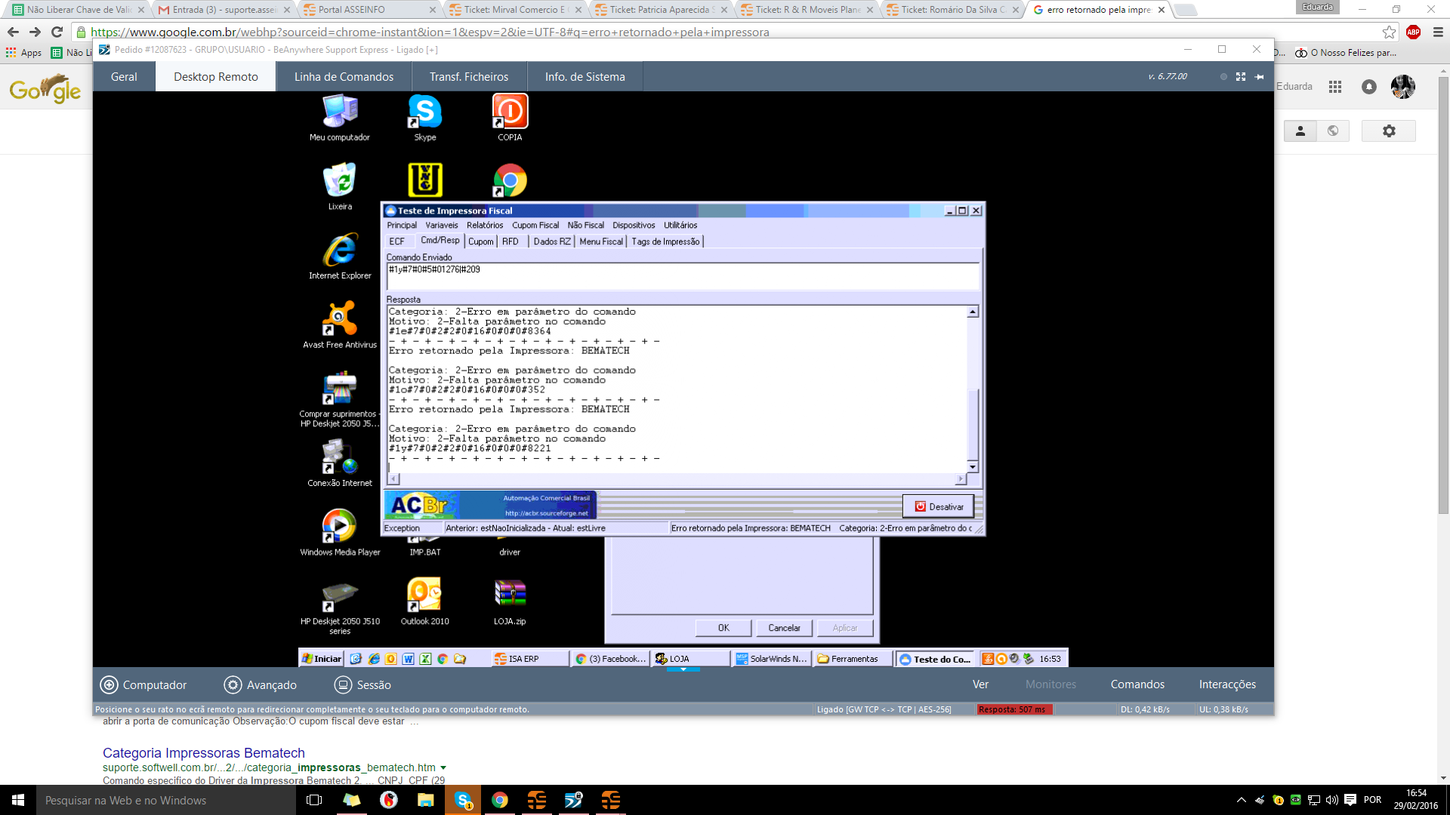
Task: Click Cancelar in the background dialog
Action: (784, 628)
